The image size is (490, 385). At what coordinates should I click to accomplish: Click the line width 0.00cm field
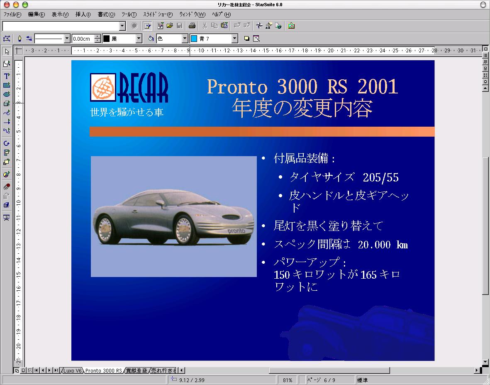click(83, 39)
